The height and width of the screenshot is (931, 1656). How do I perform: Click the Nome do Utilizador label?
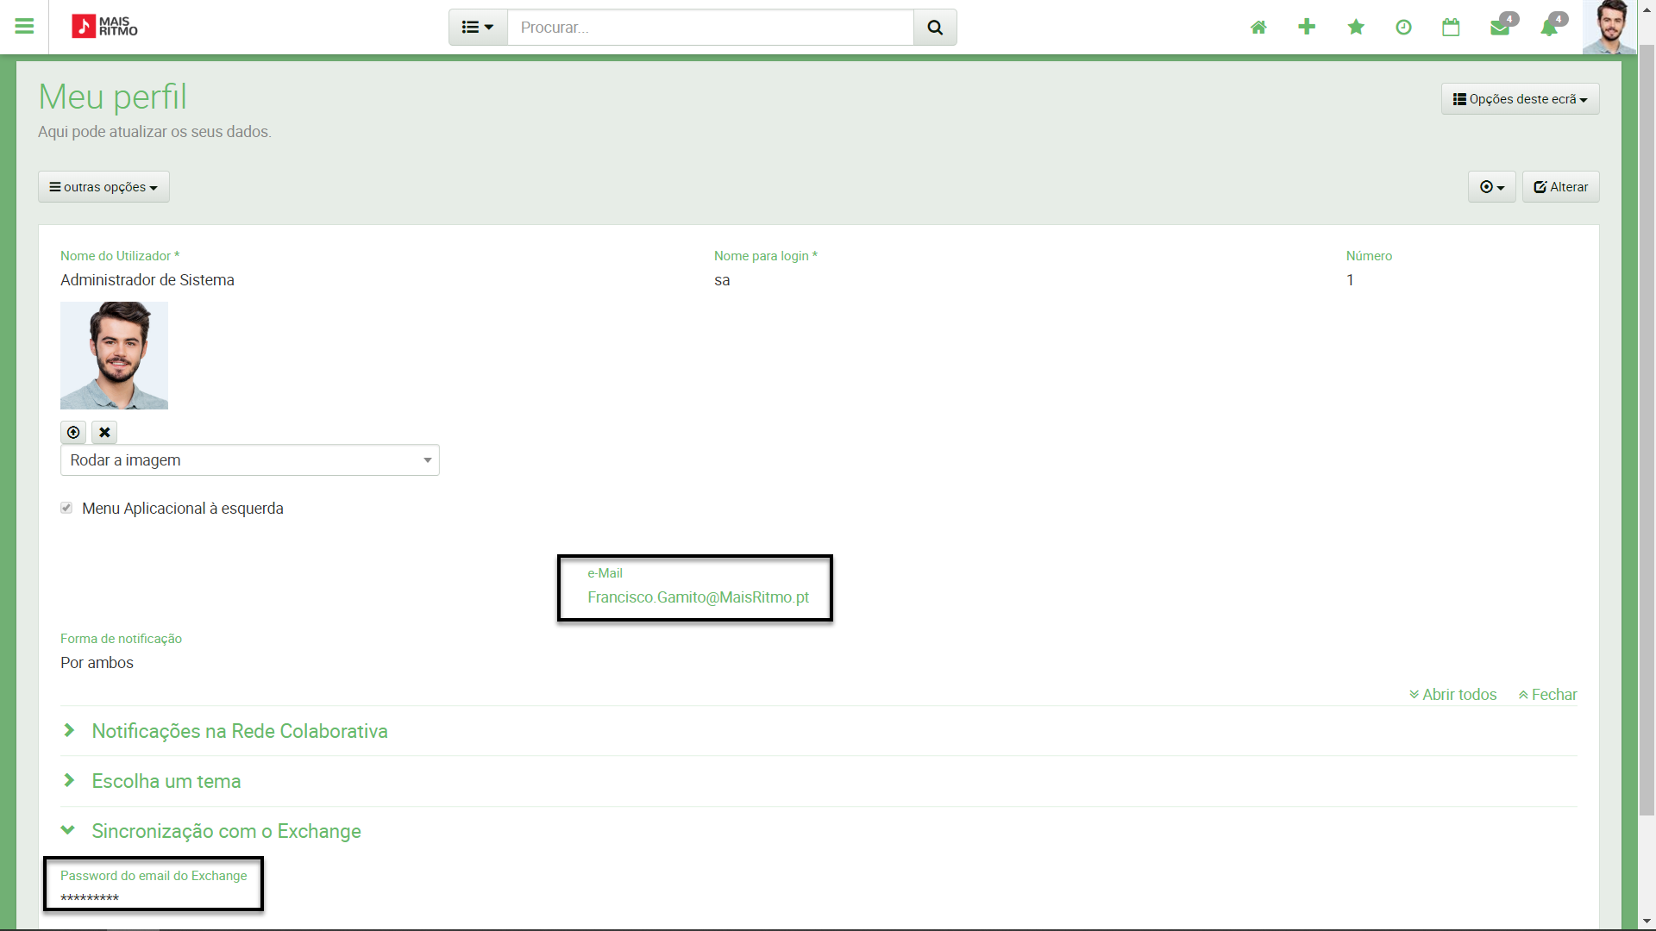coord(120,256)
